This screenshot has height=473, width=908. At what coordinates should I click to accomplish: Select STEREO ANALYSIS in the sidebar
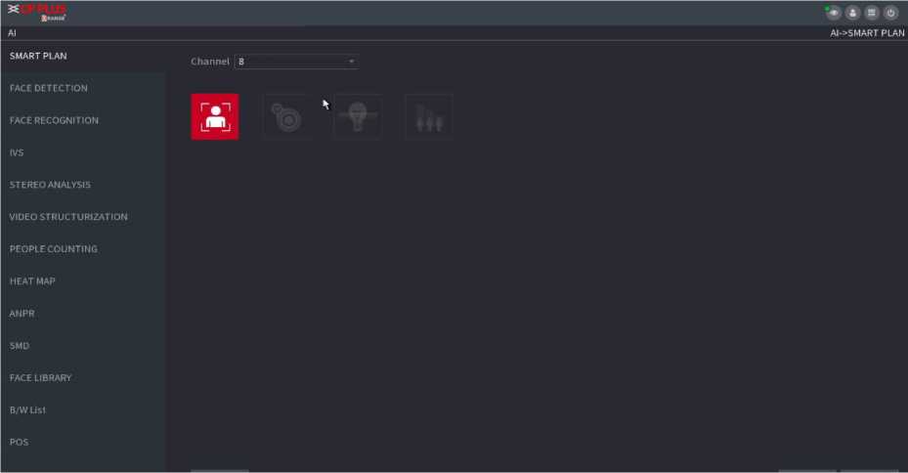[x=50, y=185]
